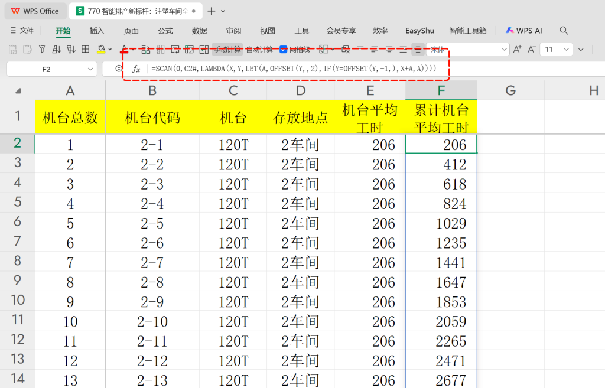
Task: Click the insert-column icon left of 手动计算
Action: (x=204, y=50)
